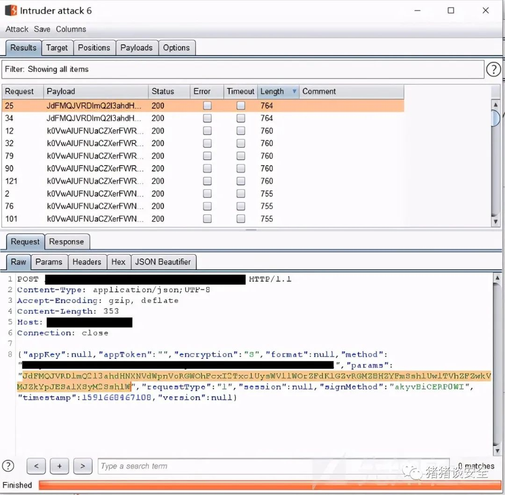Sort by Error column header
Screen dimensions: 505x495
(x=207, y=92)
